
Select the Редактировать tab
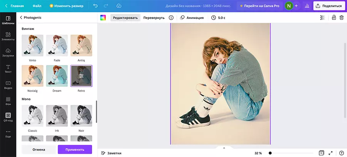coord(125,18)
